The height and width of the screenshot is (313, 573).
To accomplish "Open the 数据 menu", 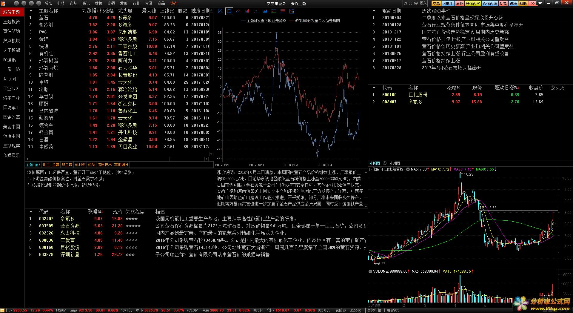I will pos(99,3).
